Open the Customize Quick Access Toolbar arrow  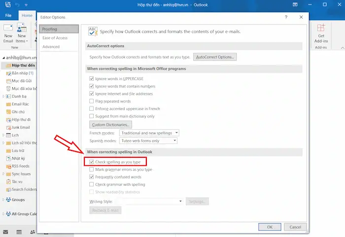(26, 4)
